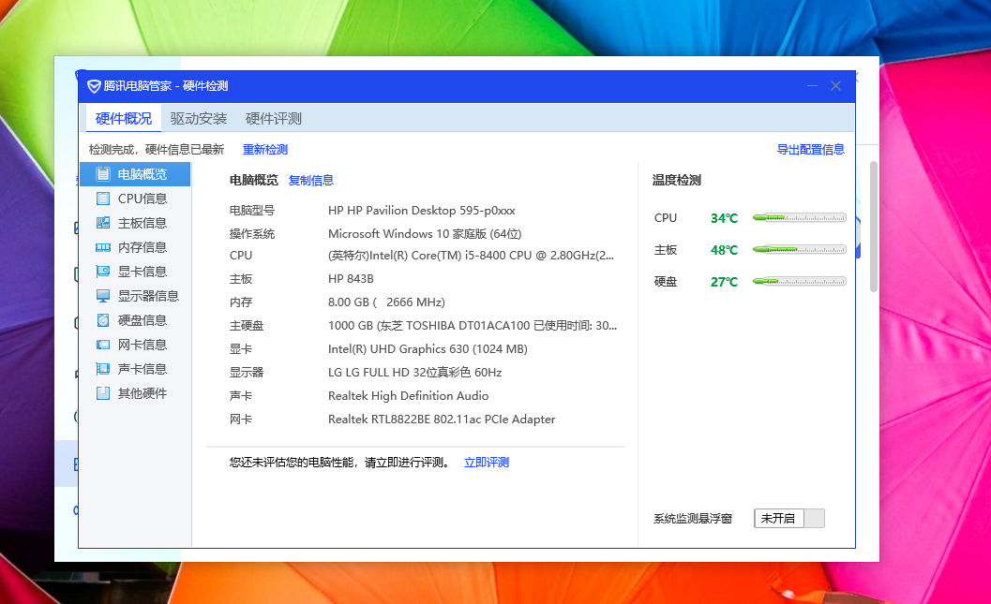Click the 检测完成 status message
991x604 pixels.
(157, 150)
